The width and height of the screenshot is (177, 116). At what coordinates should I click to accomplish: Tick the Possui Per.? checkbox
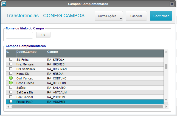[11, 101]
